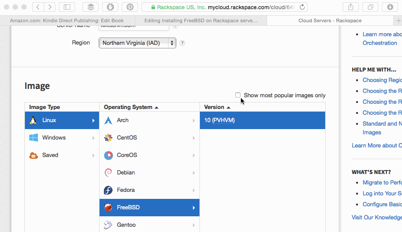
Task: Select version 10 (PVHVM)
Action: pyautogui.click(x=262, y=120)
